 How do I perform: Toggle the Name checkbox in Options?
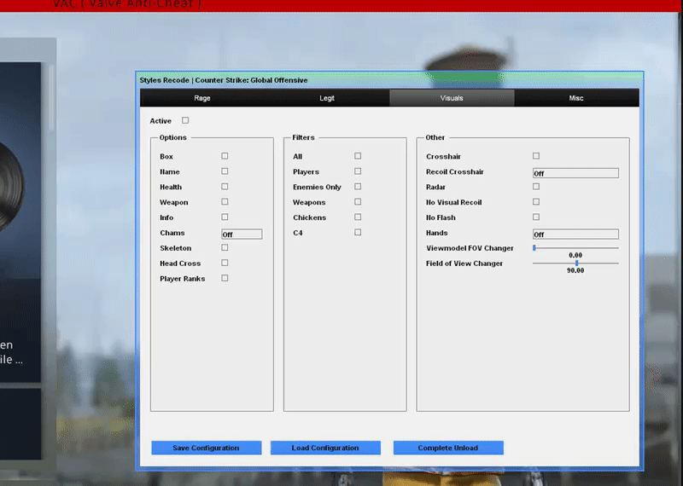[x=225, y=171]
